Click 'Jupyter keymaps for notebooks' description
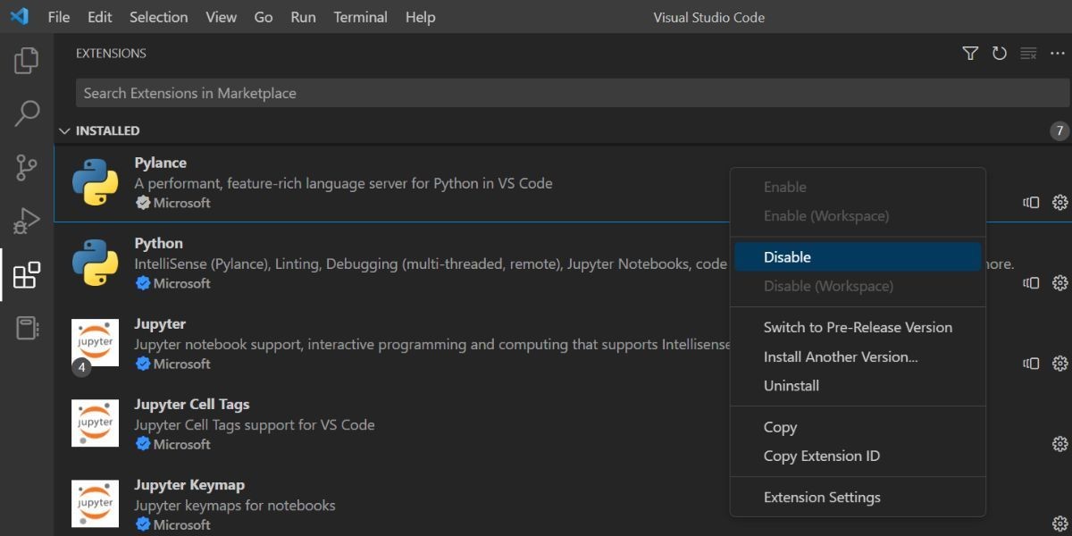Viewport: 1072px width, 536px height. coord(235,505)
